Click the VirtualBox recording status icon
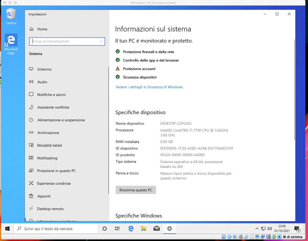Screen dimensions: 308x241 [263, 237]
